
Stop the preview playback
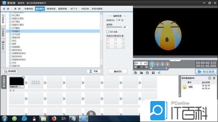click(x=157, y=64)
